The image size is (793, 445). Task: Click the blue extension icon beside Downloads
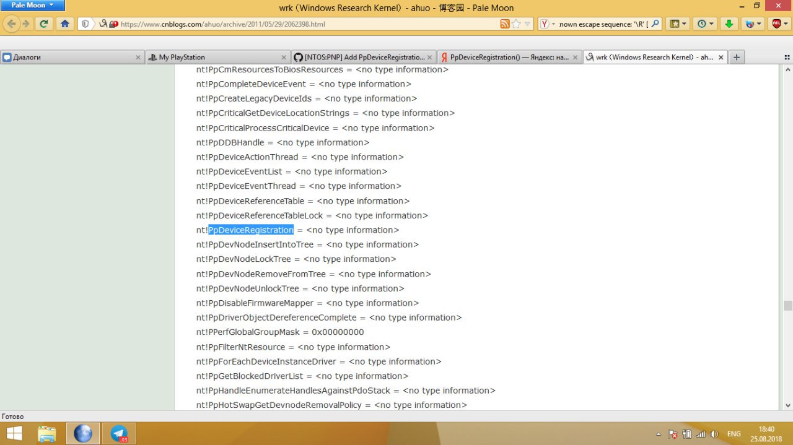coord(753,24)
